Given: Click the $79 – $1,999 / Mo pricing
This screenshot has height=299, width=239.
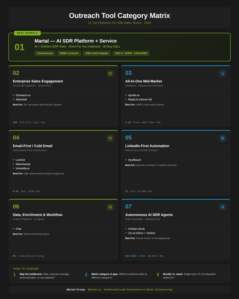Looking at the screenshot, I should 141,191.
